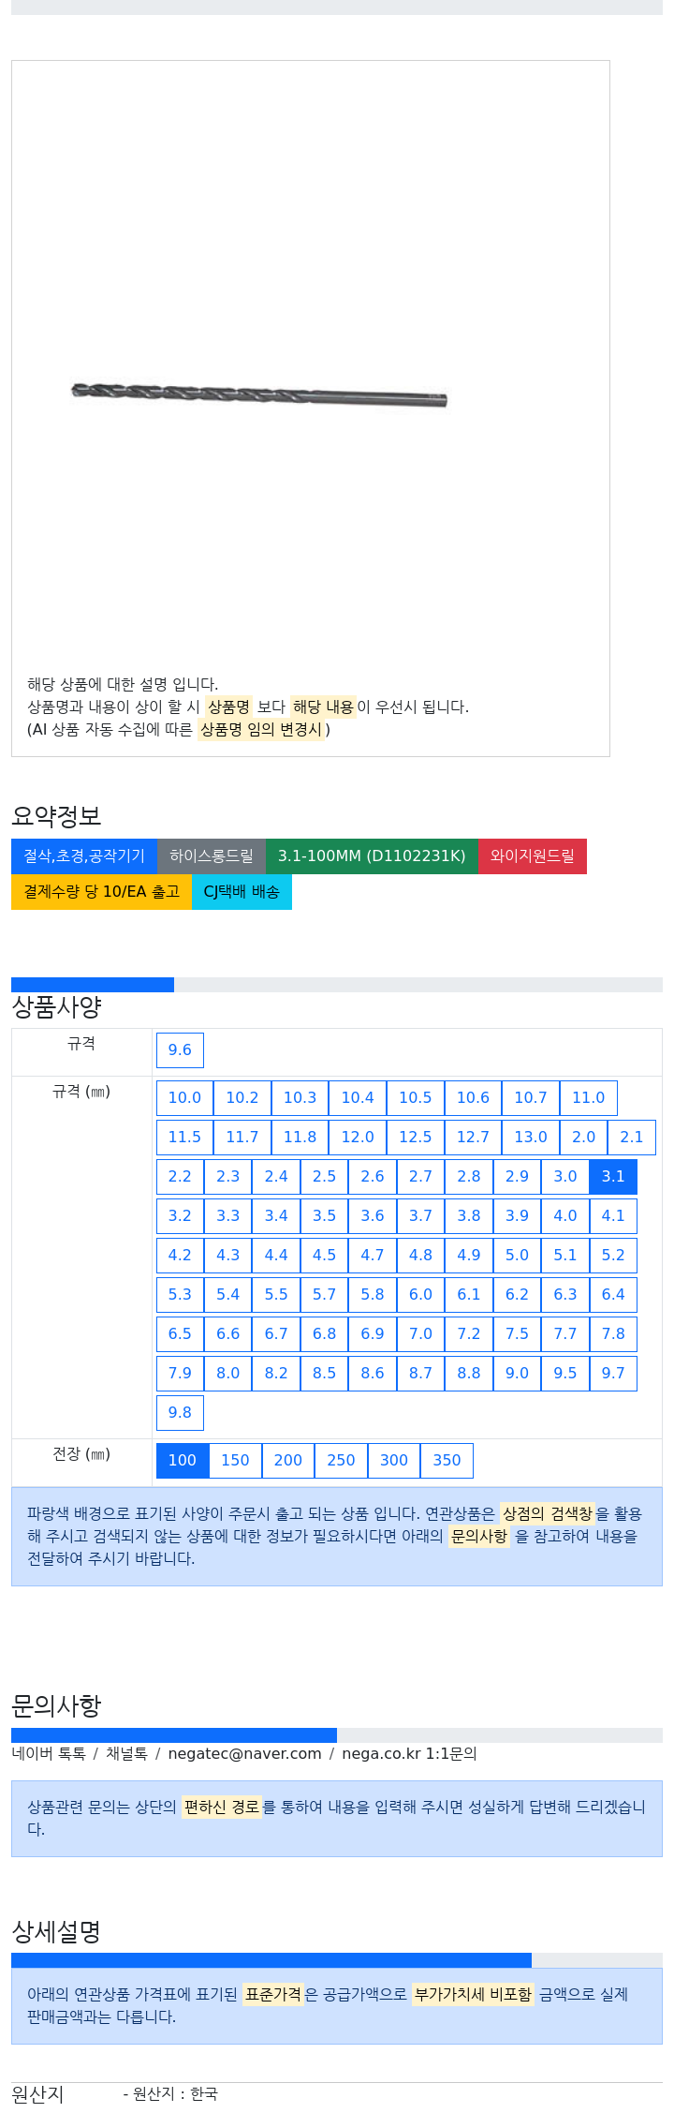Select size 9.8 at bottom row
Image resolution: width=674 pixels, height=2113 pixels.
tap(180, 1413)
